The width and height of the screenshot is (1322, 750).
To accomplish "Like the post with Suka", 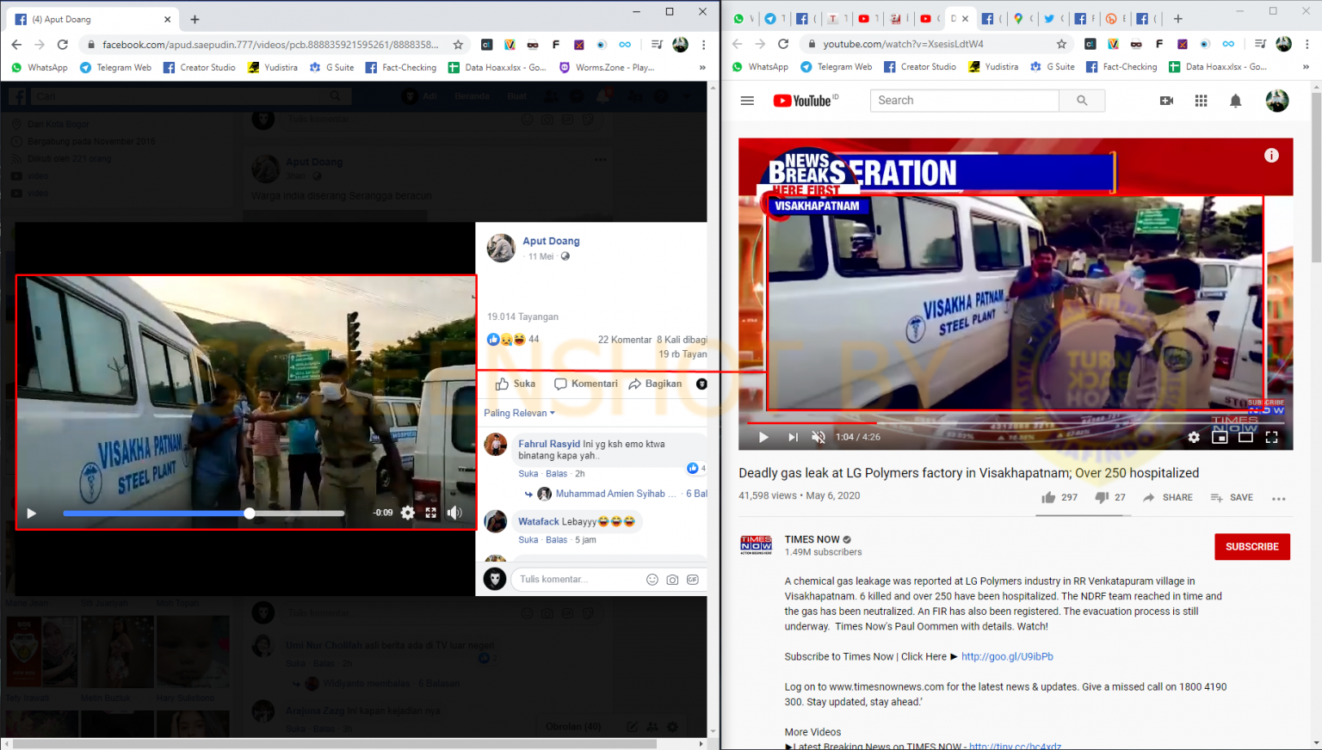I will click(516, 384).
